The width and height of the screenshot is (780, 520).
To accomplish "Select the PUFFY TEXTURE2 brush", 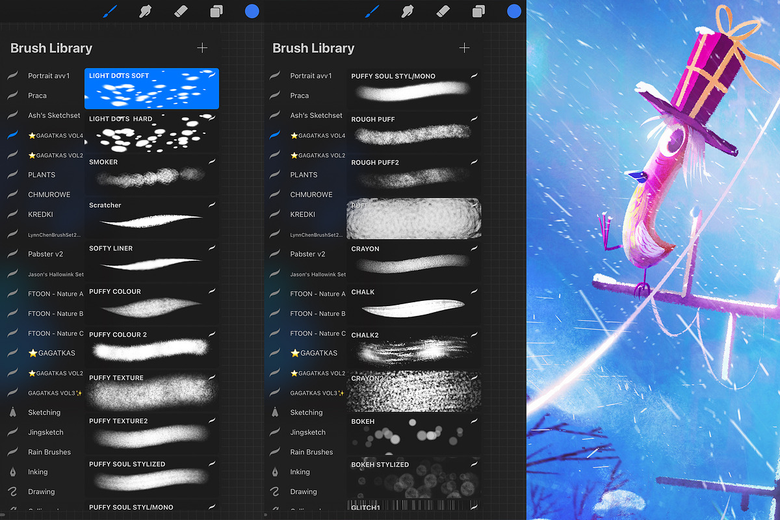I will point(151,434).
